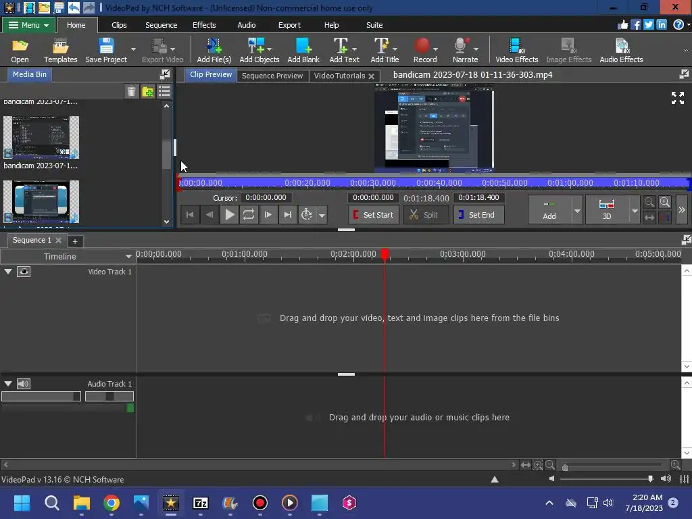The width and height of the screenshot is (692, 519).
Task: Click the Save Project icon
Action: coord(106,50)
